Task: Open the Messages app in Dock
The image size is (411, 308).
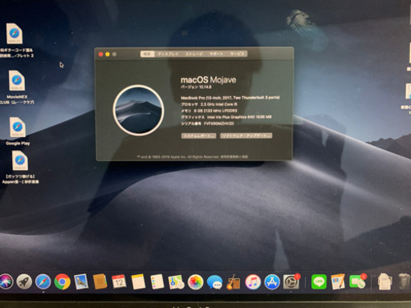Action: click(x=214, y=282)
